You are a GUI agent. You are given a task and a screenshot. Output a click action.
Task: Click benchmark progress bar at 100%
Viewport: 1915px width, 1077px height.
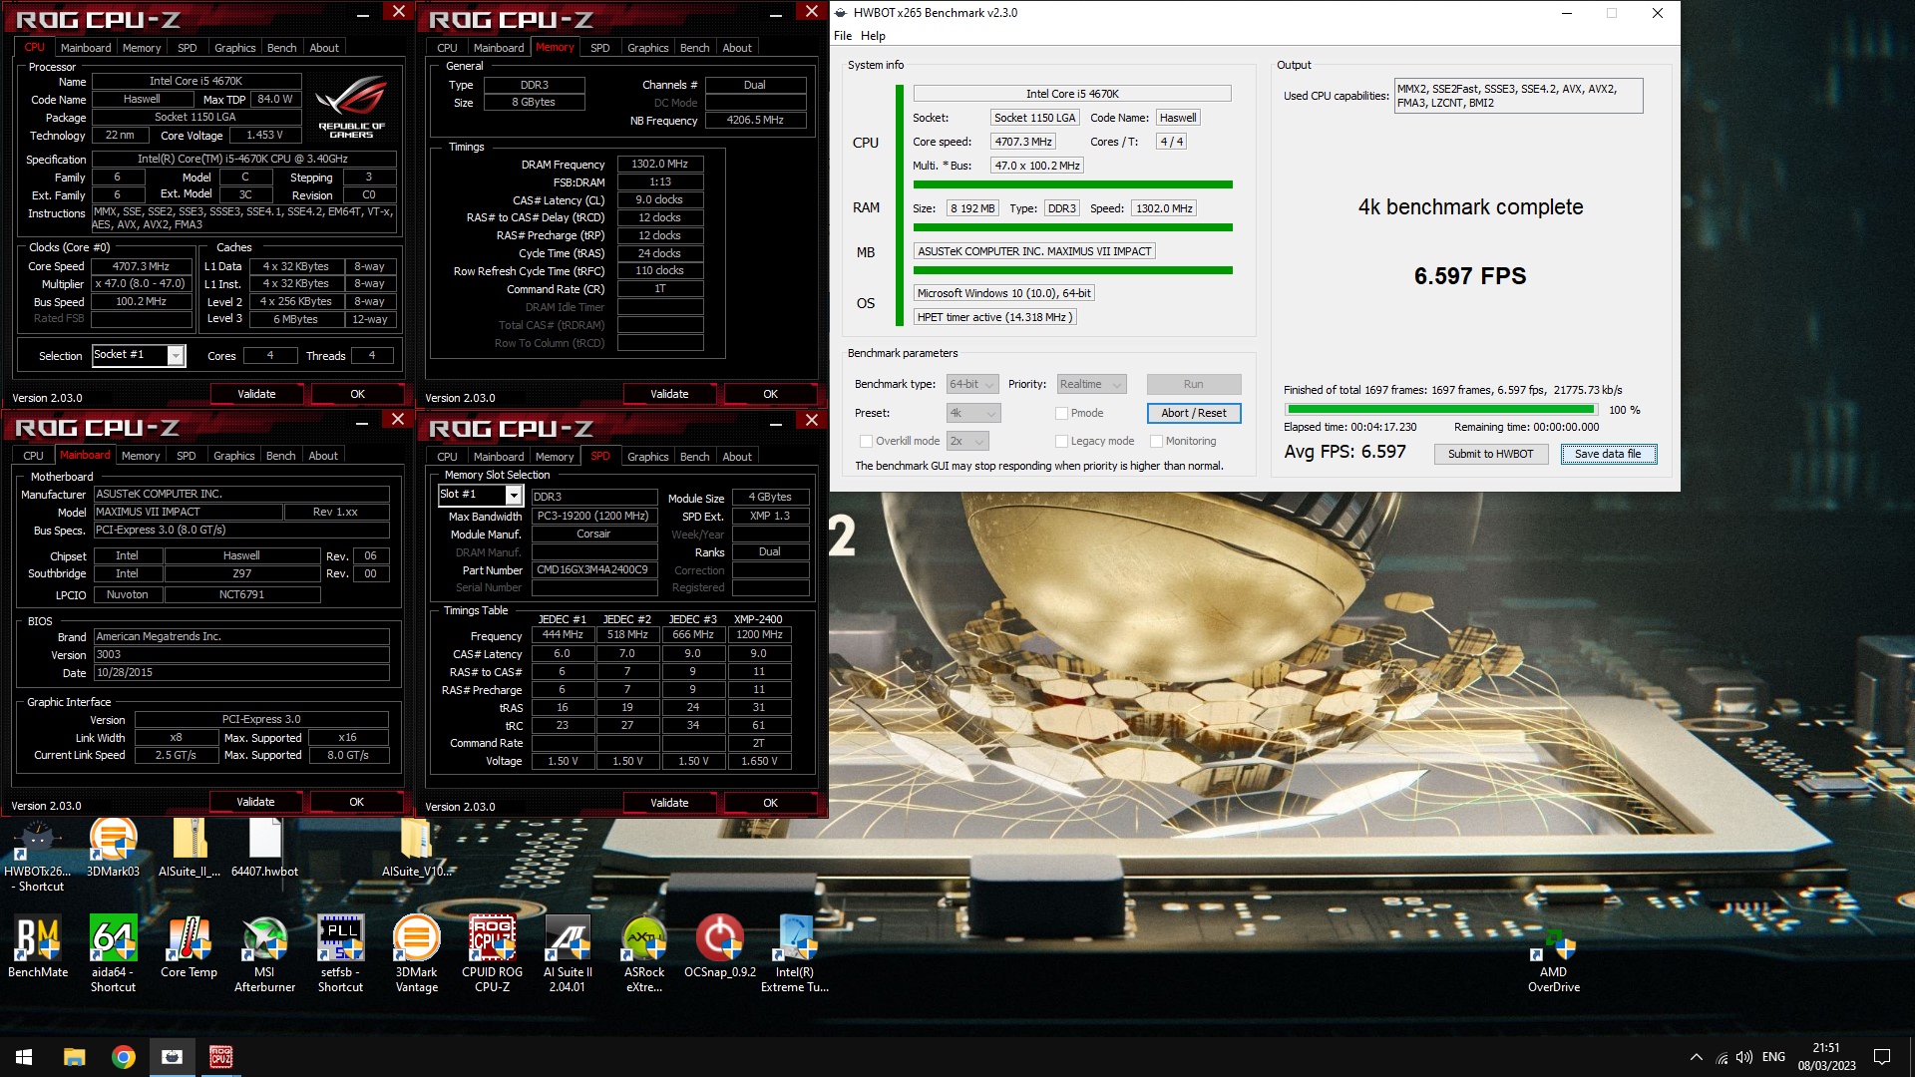(x=1440, y=410)
